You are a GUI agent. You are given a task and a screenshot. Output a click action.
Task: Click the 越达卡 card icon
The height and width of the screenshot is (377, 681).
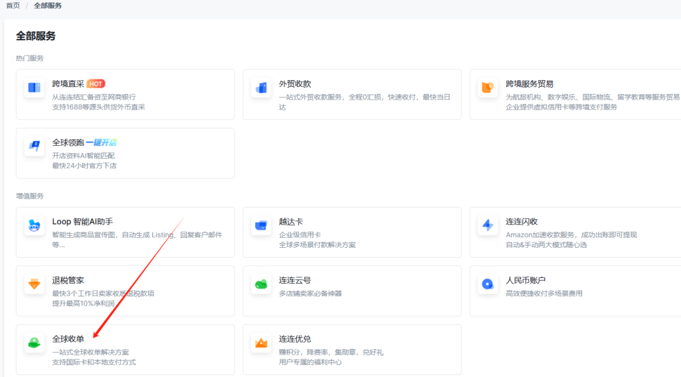(x=261, y=226)
